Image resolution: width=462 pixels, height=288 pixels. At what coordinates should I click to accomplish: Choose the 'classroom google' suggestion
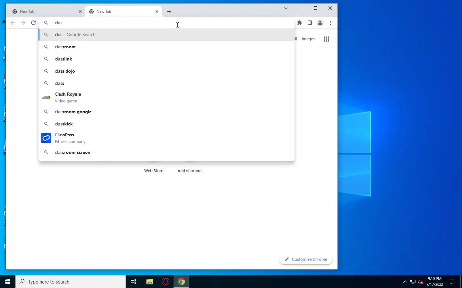click(x=167, y=112)
